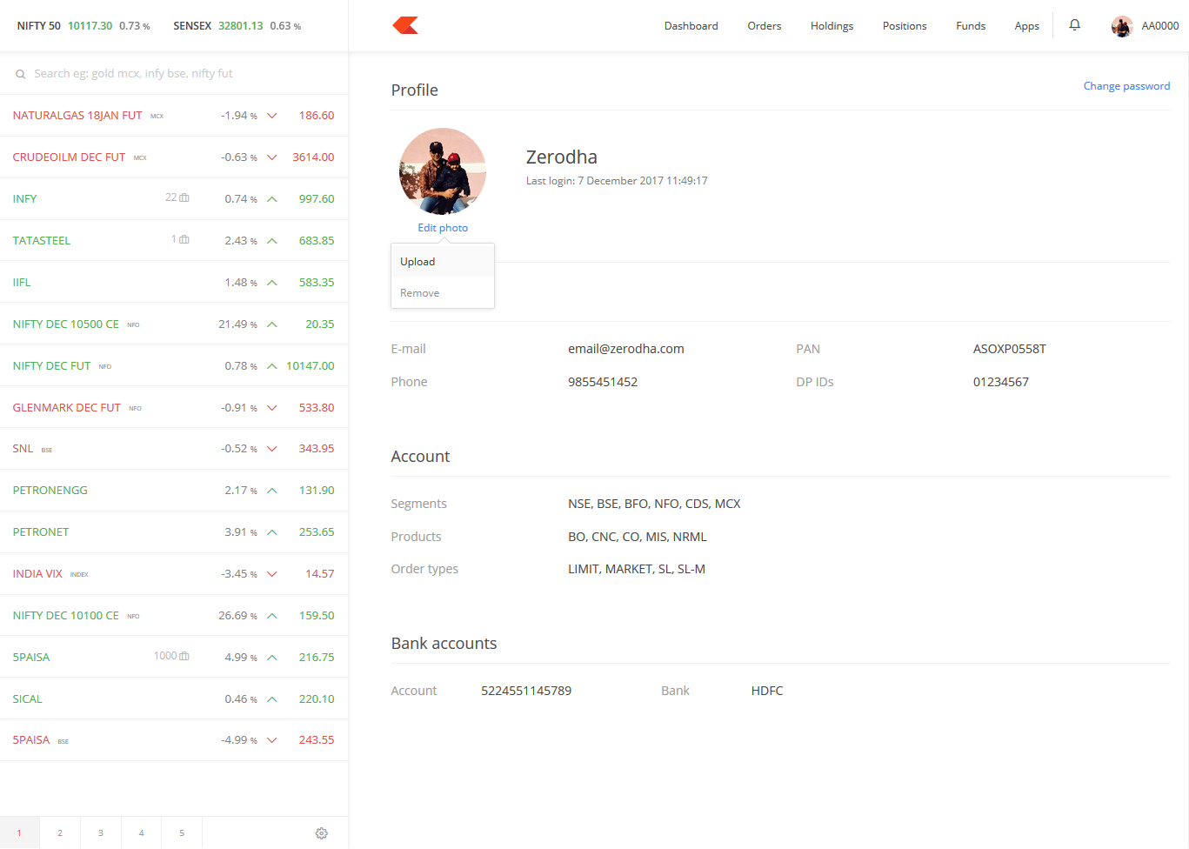Click NIFTY DEC FUT up arrow
This screenshot has width=1189, height=849.
coord(272,366)
